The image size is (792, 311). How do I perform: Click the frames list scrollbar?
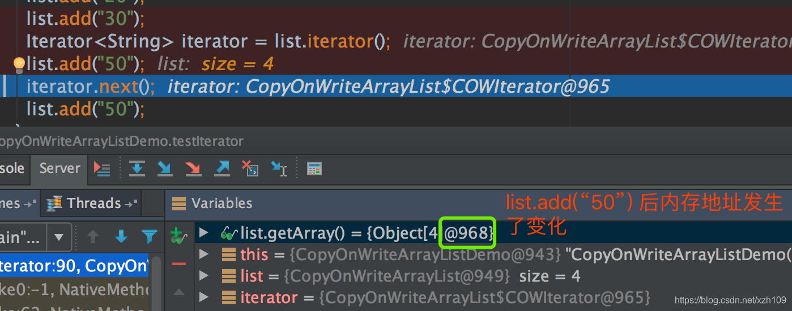[x=156, y=283]
